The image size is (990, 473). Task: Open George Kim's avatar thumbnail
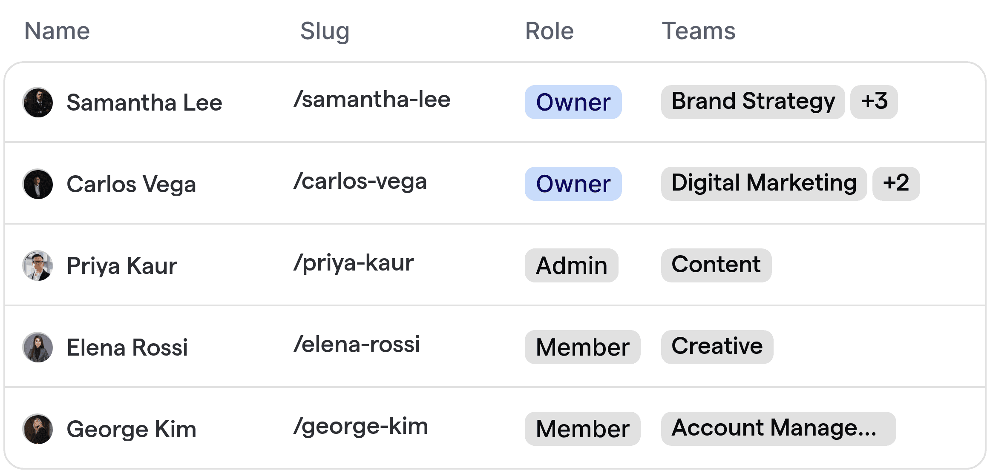coord(37,429)
